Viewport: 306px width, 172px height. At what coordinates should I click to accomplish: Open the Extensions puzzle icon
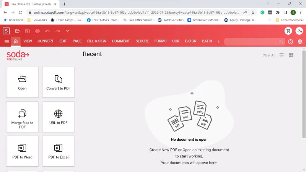pos(278,13)
